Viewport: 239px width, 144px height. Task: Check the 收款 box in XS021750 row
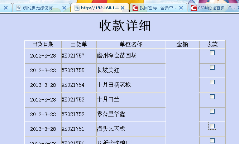212,141
